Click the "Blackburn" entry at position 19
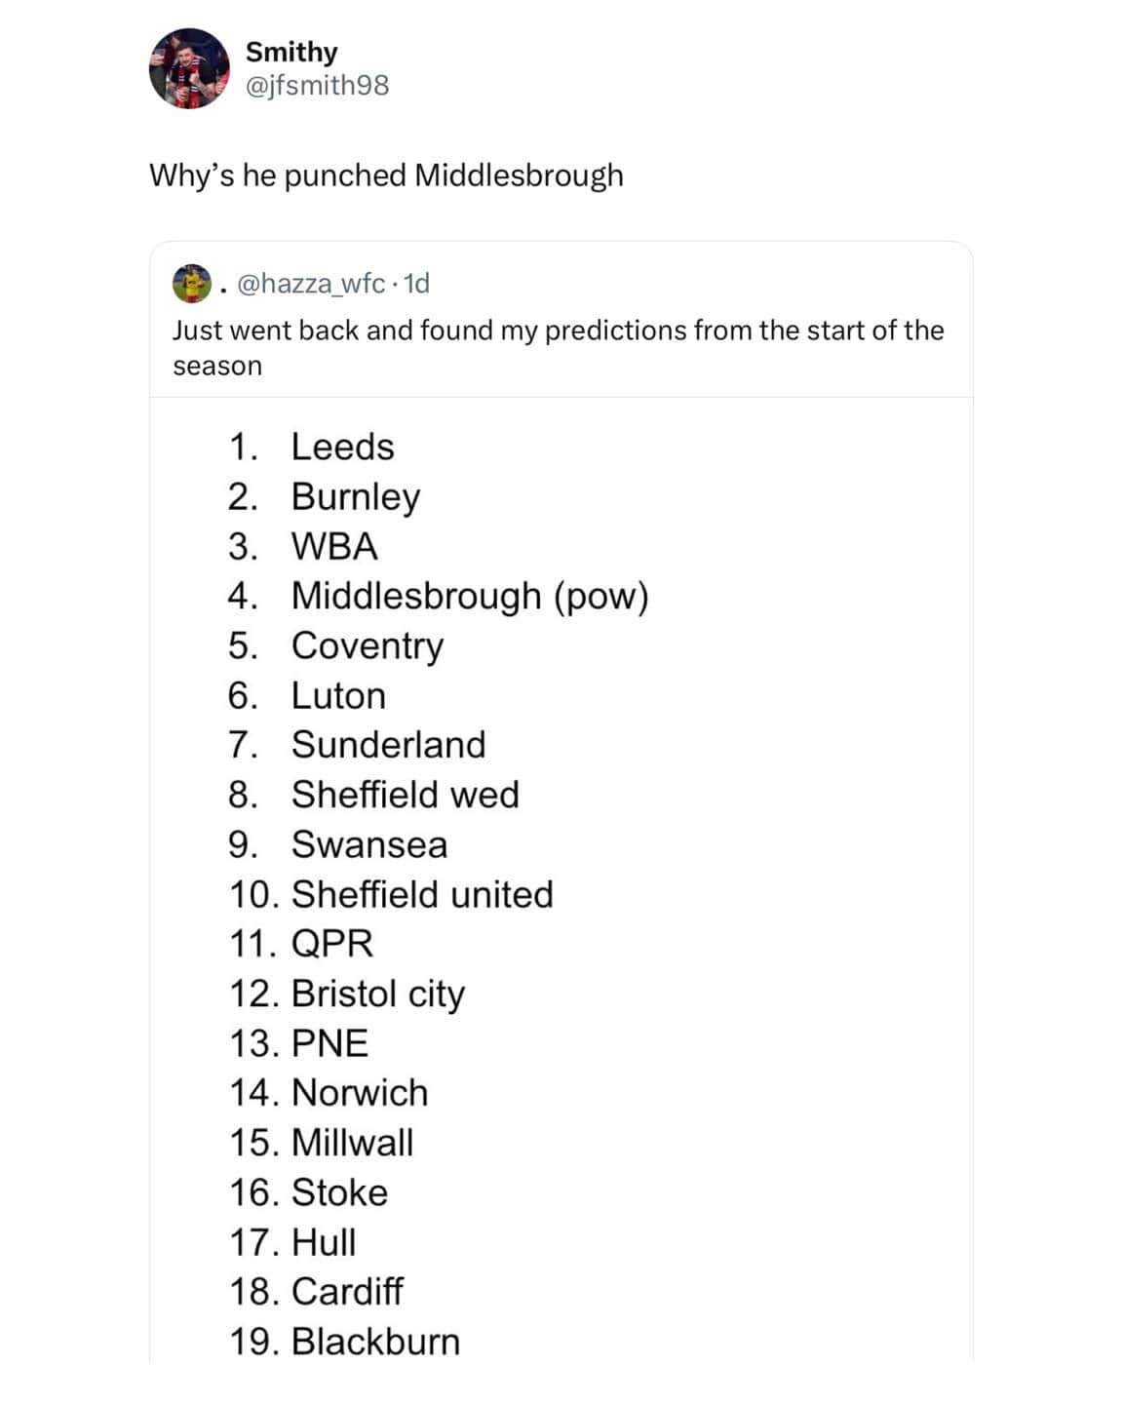 click(375, 1342)
